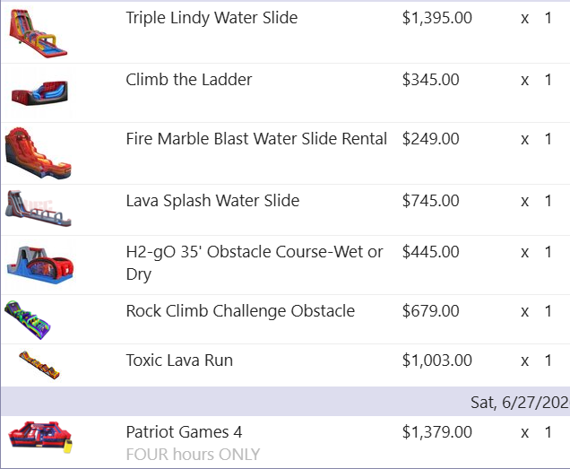The width and height of the screenshot is (570, 469).
Task: Open the Triple Lindy Water Slide name
Action: click(x=212, y=18)
